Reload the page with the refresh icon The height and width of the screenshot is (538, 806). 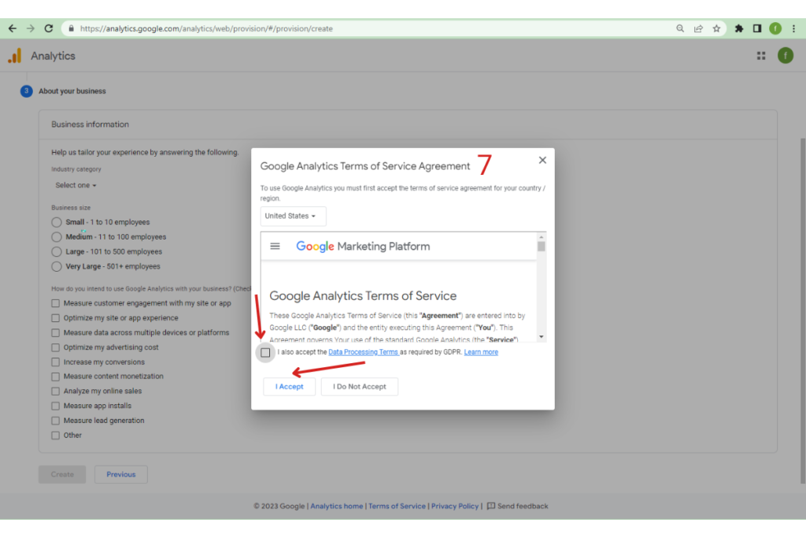click(49, 28)
